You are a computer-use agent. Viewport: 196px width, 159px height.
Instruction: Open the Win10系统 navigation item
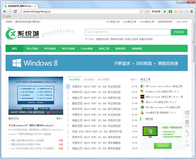pyautogui.click(x=68, y=49)
